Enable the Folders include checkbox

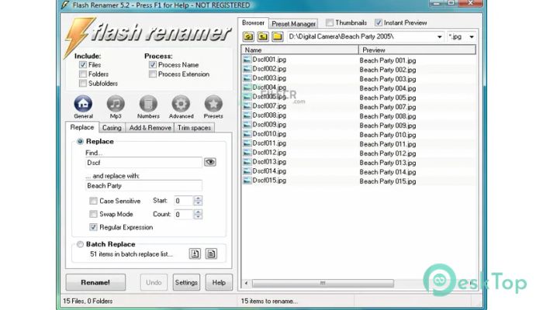[83, 74]
